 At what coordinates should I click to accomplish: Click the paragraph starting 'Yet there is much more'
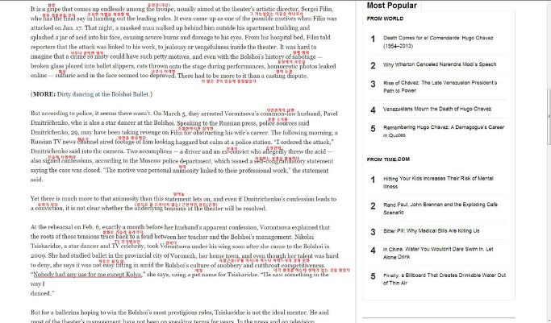183,204
